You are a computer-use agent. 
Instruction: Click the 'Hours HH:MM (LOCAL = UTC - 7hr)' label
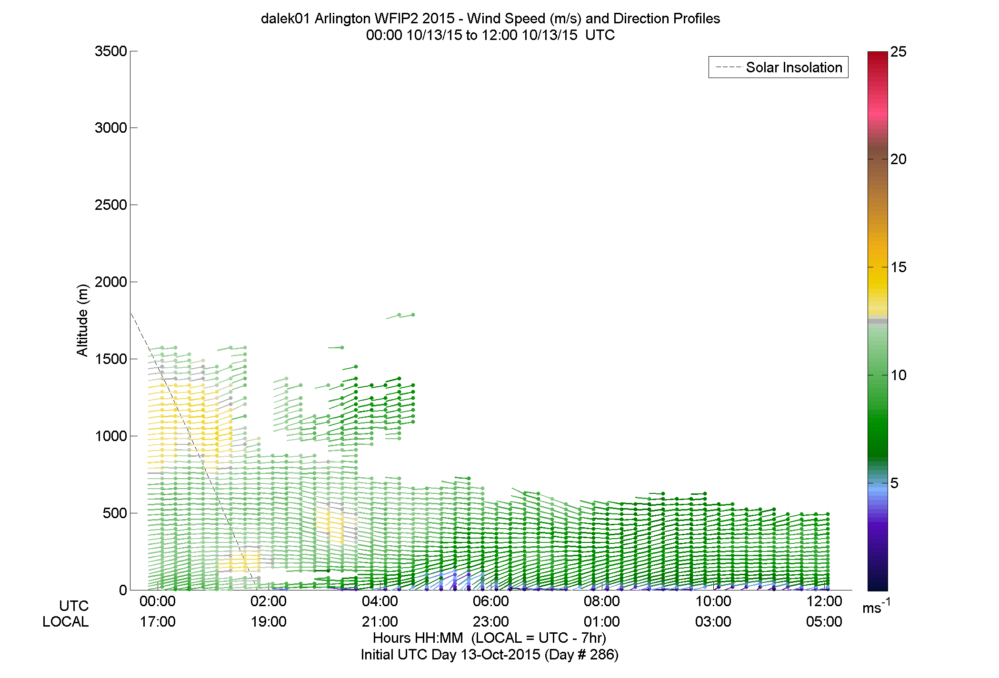pos(490,638)
